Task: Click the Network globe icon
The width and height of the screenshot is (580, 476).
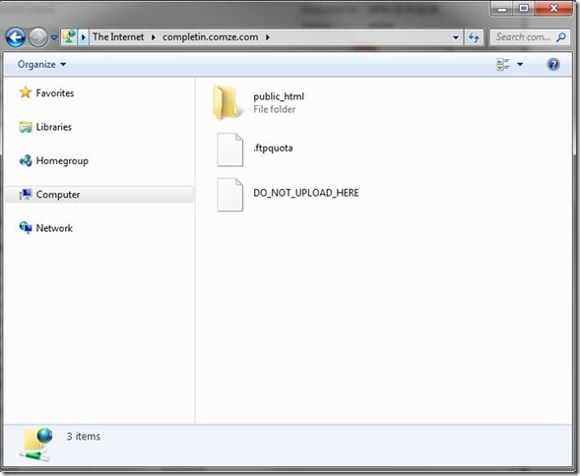Action: pos(26,227)
